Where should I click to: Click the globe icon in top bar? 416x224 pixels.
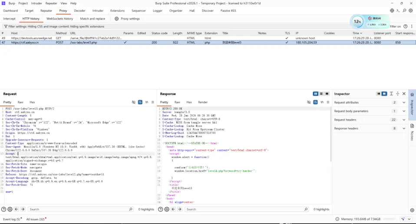(x=392, y=10)
